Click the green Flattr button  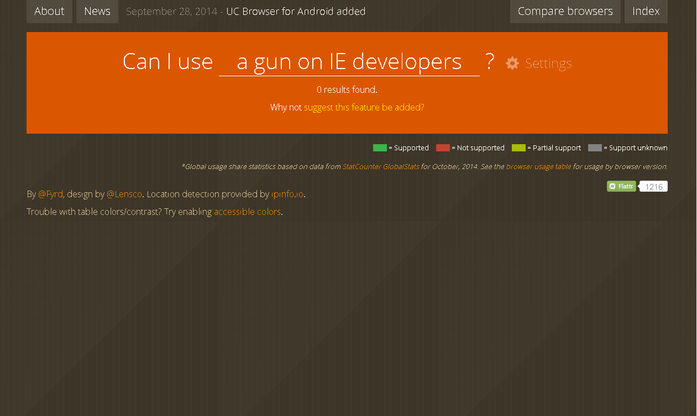621,186
